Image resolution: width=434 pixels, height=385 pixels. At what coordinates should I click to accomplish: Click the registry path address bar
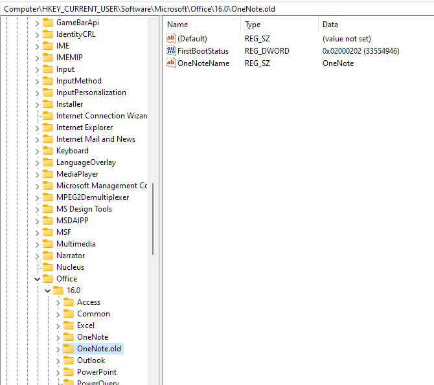[217, 9]
